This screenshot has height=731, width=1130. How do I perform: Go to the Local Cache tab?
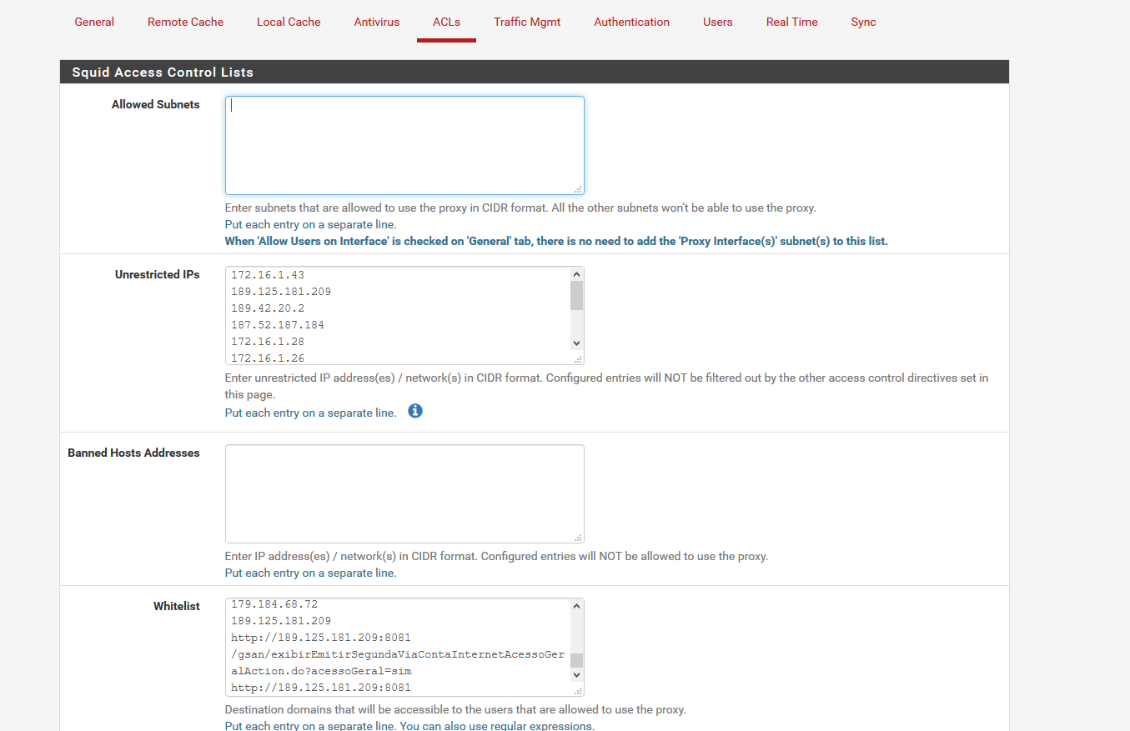click(289, 22)
